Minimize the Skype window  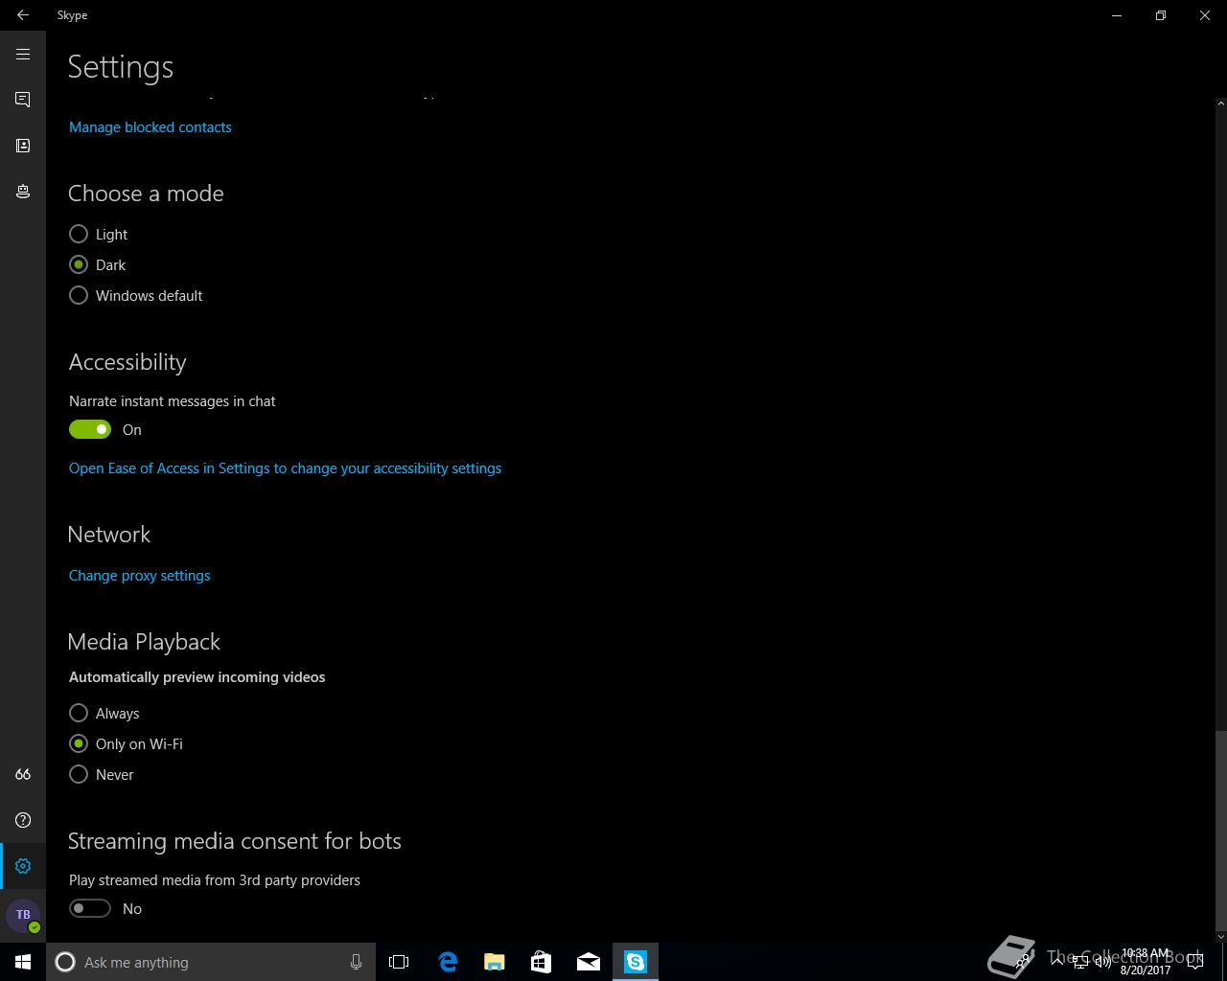(x=1117, y=15)
